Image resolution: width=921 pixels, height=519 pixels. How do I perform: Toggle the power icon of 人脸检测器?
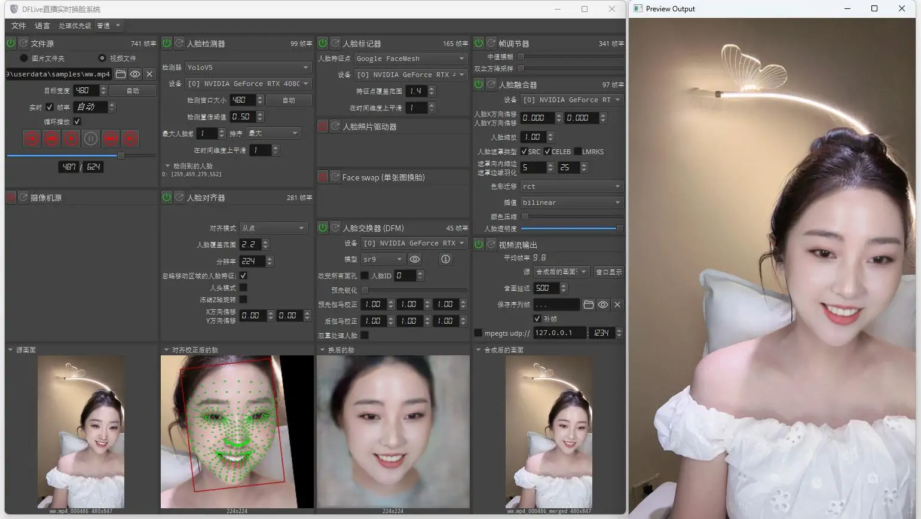[x=167, y=43]
